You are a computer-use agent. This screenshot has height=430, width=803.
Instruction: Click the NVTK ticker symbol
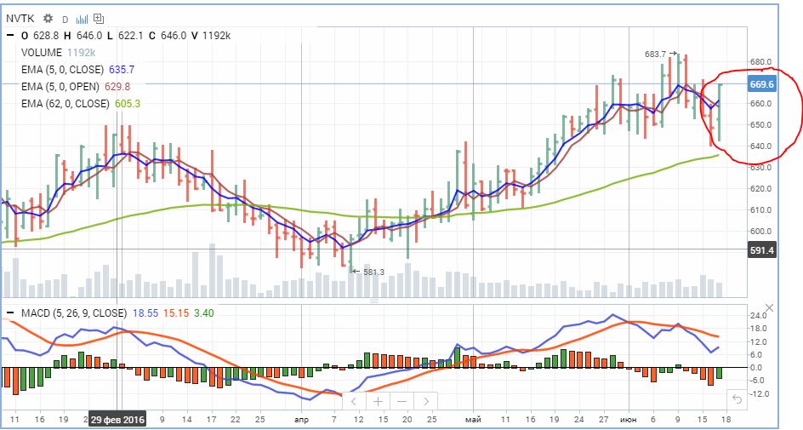[22, 17]
